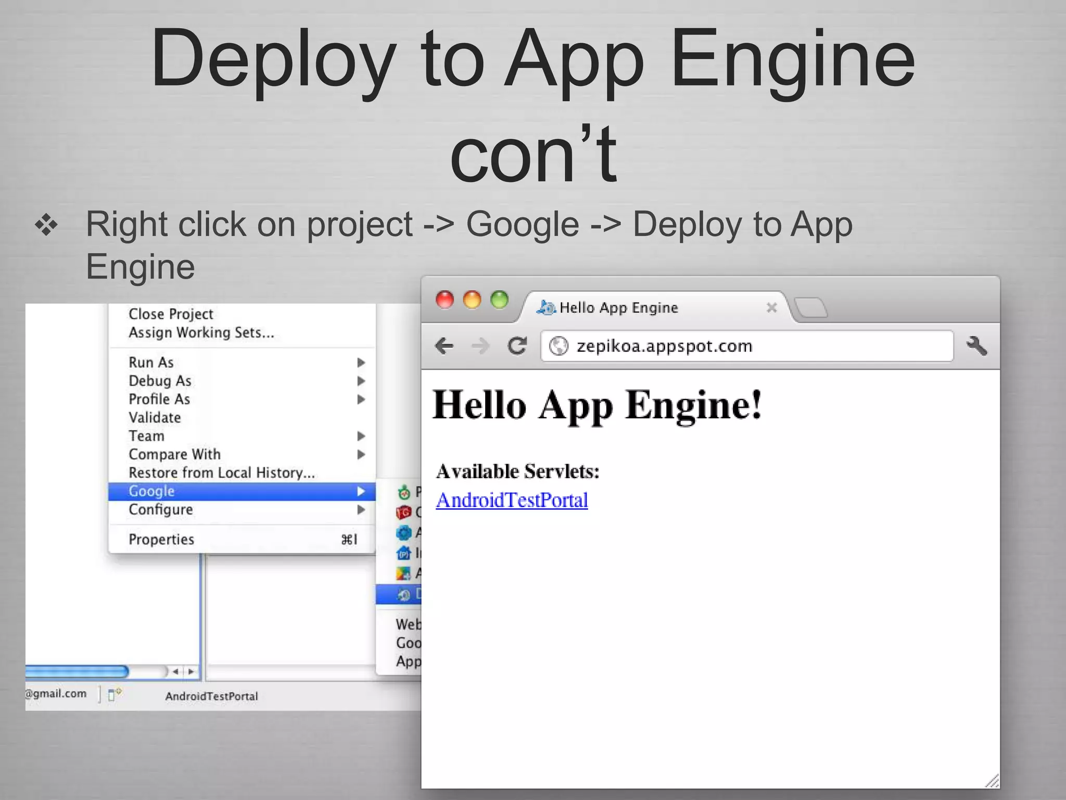This screenshot has width=1066, height=800.
Task: Expand the Google submenu arrow
Action: [x=361, y=491]
